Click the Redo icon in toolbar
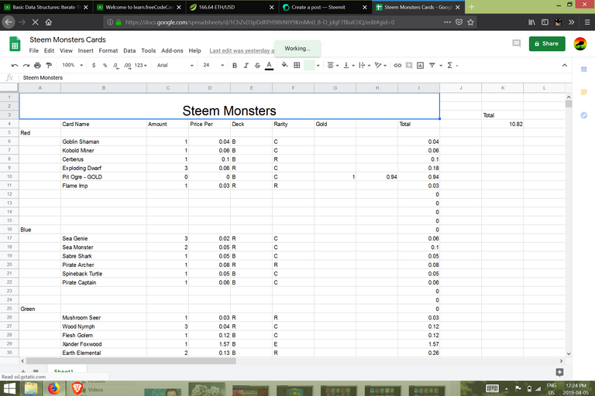The height and width of the screenshot is (396, 595). (26, 65)
